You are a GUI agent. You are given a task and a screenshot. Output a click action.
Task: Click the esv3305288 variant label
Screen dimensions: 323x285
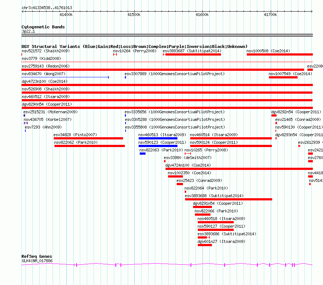coord(175,119)
